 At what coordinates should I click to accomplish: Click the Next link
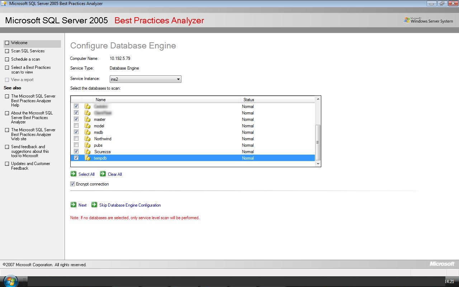pyautogui.click(x=82, y=205)
